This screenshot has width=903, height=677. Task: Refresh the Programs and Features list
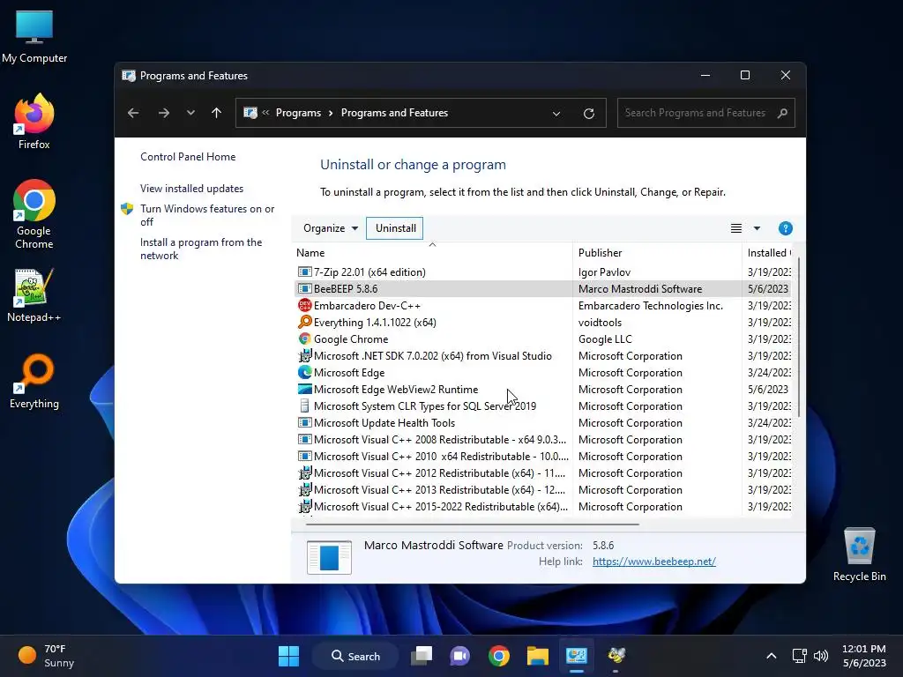[x=588, y=114]
